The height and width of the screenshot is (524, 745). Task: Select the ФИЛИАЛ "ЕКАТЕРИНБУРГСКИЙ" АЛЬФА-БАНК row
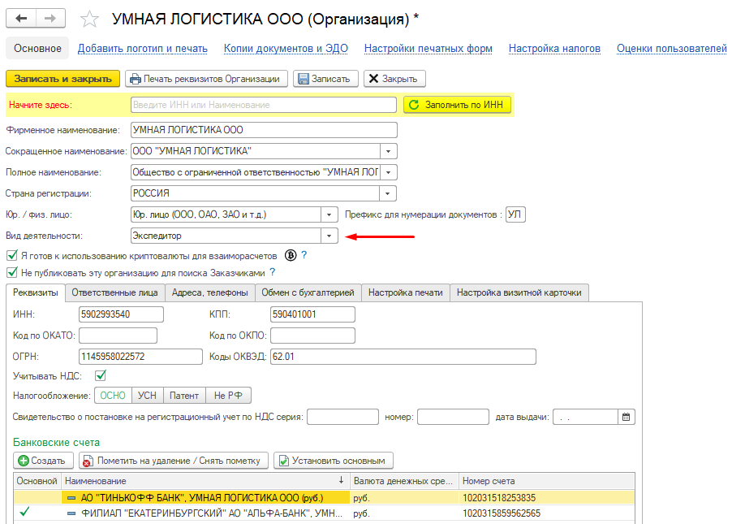point(324,513)
